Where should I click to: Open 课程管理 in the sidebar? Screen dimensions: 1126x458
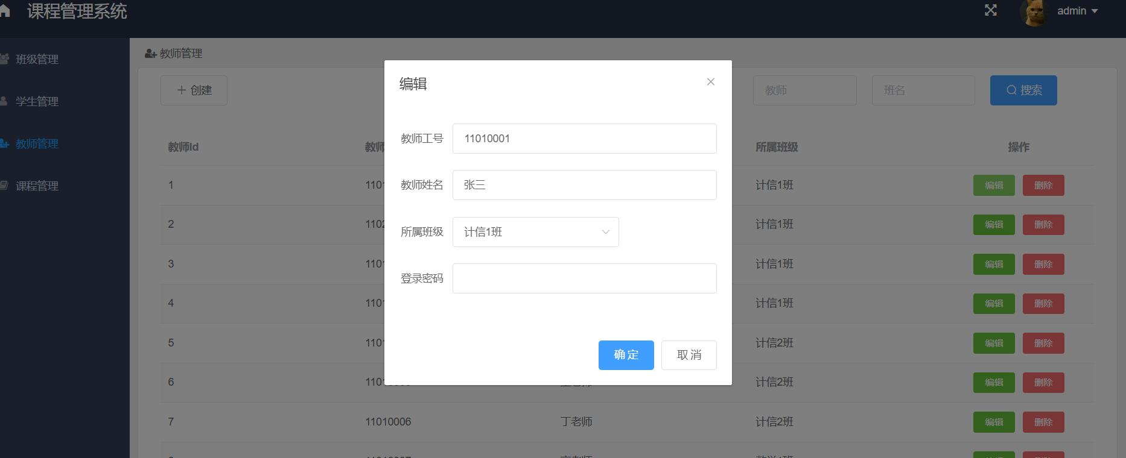coord(37,186)
